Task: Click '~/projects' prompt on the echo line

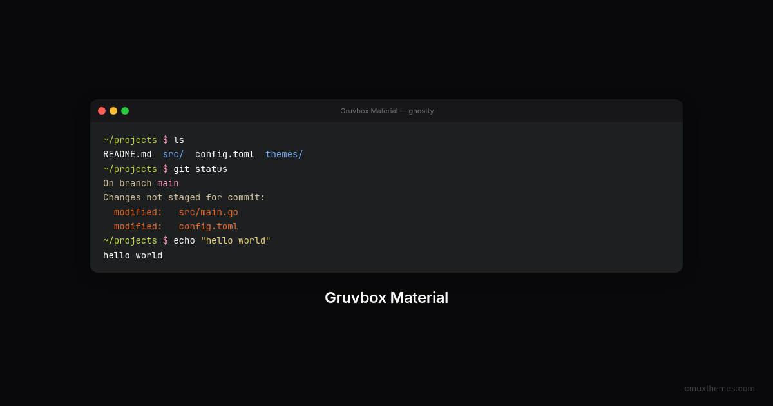Action: pyautogui.click(x=130, y=241)
